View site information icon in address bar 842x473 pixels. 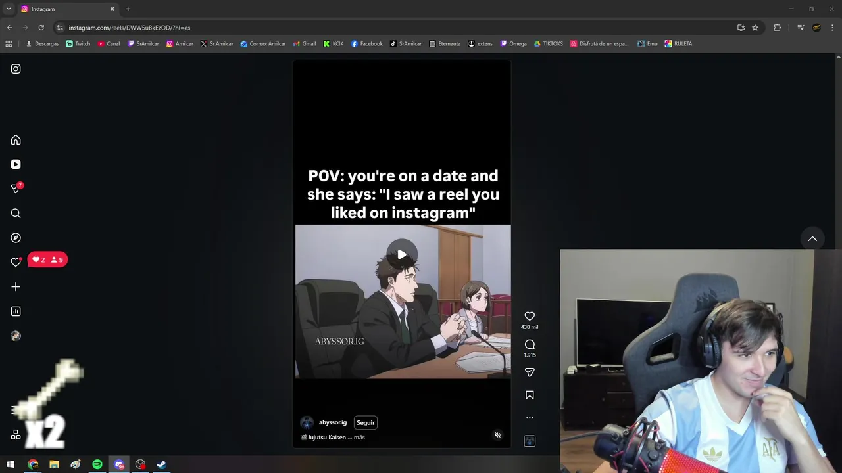point(60,28)
